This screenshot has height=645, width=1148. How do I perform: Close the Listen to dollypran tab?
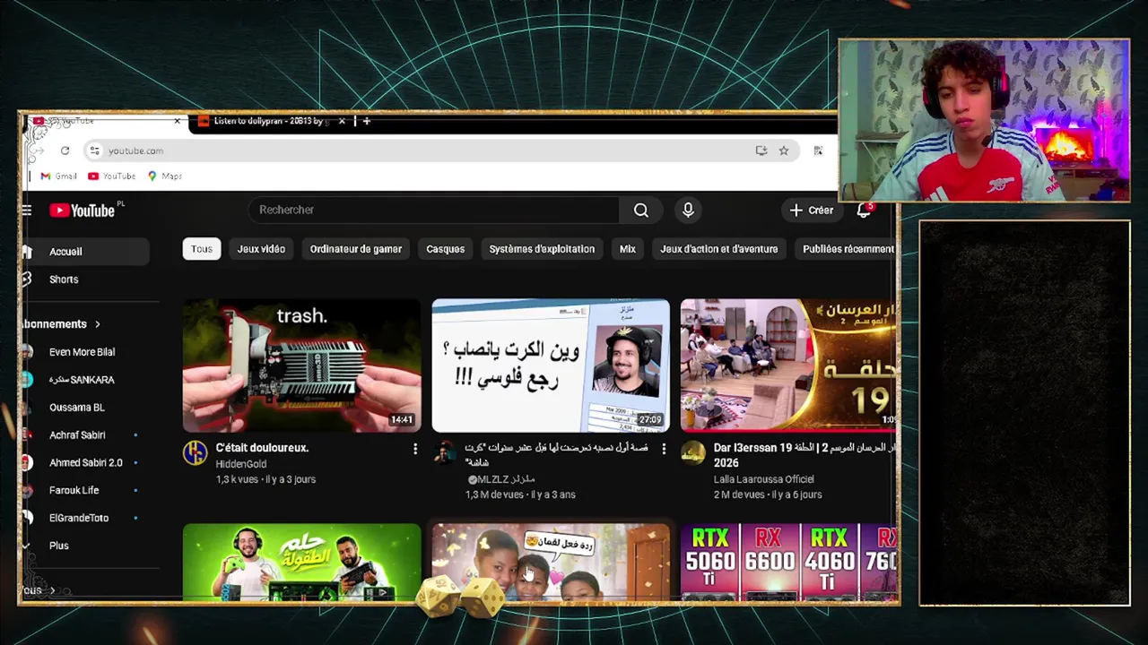coord(342,121)
